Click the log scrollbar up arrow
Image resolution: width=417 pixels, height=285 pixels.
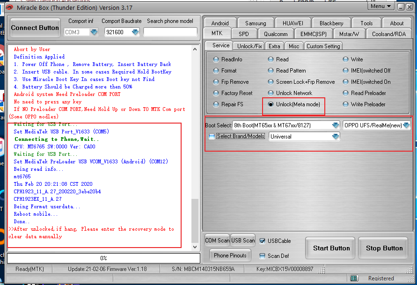pyautogui.click(x=195, y=49)
